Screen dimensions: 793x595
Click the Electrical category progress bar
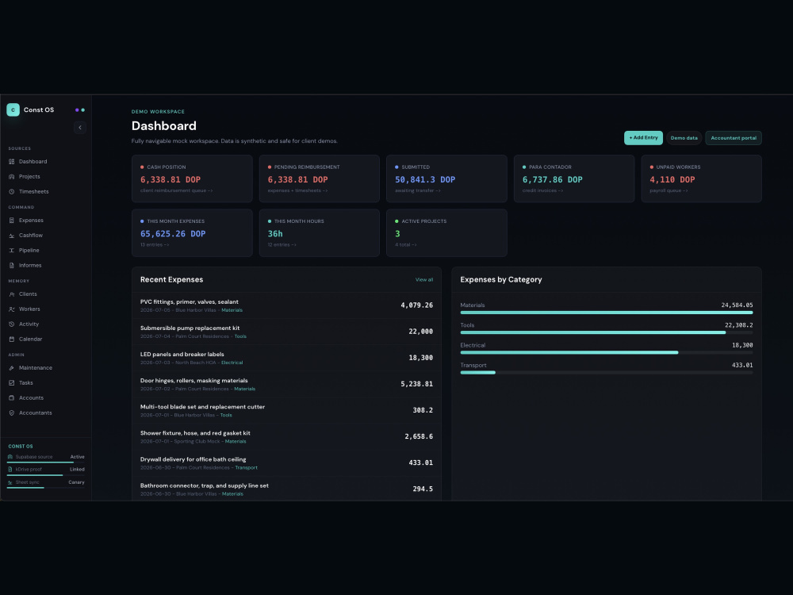[x=607, y=353]
